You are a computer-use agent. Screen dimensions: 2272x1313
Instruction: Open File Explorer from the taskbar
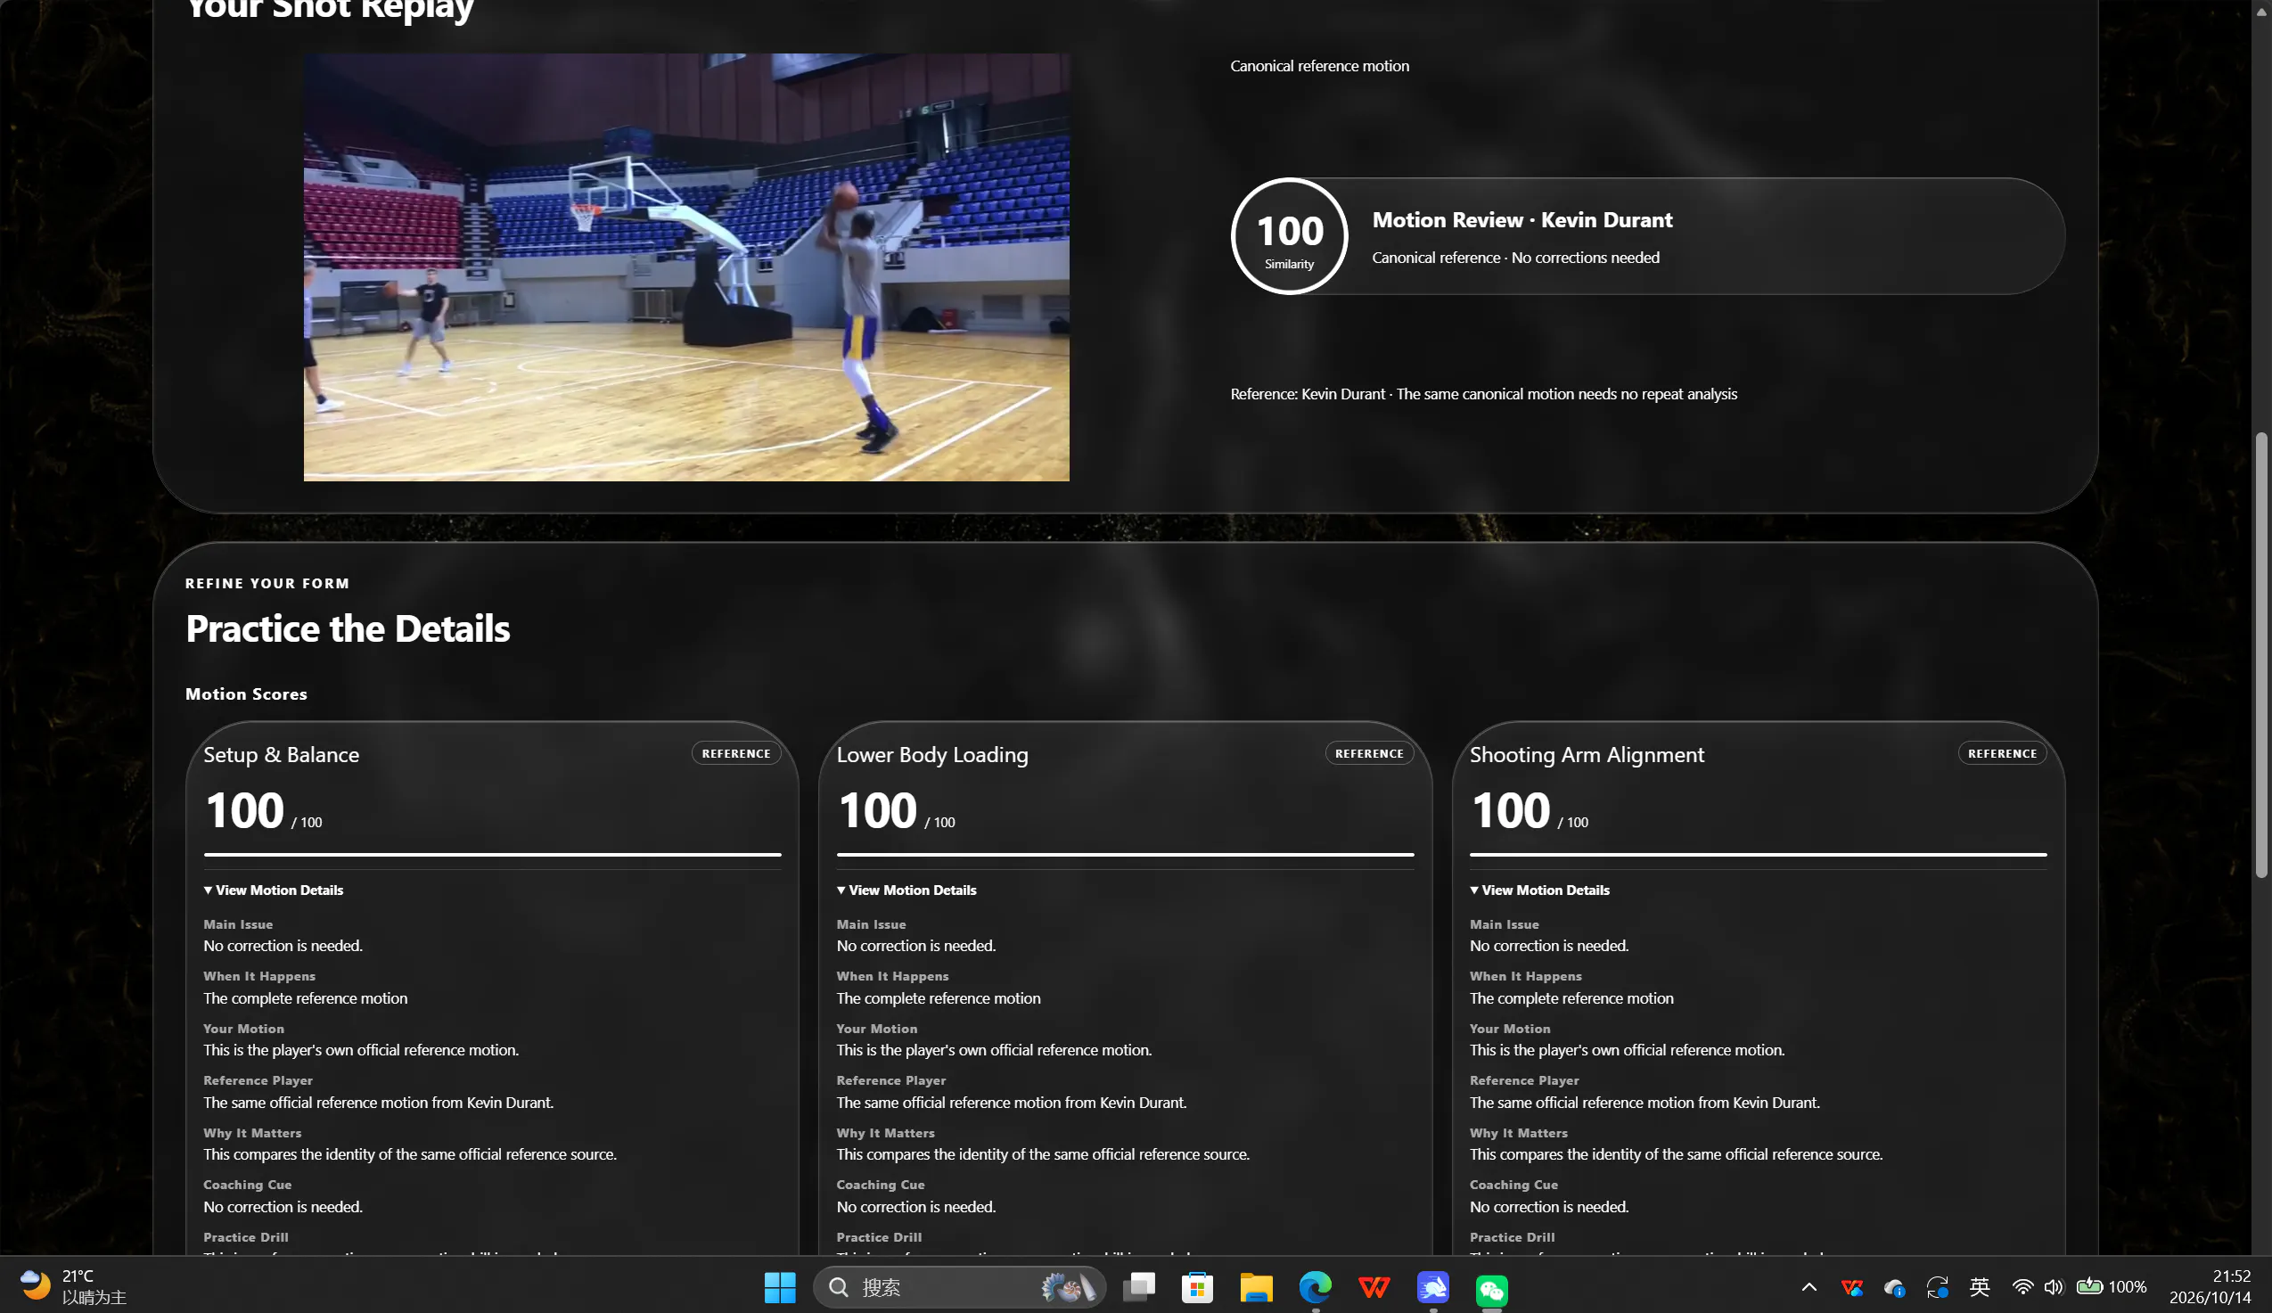coord(1256,1287)
